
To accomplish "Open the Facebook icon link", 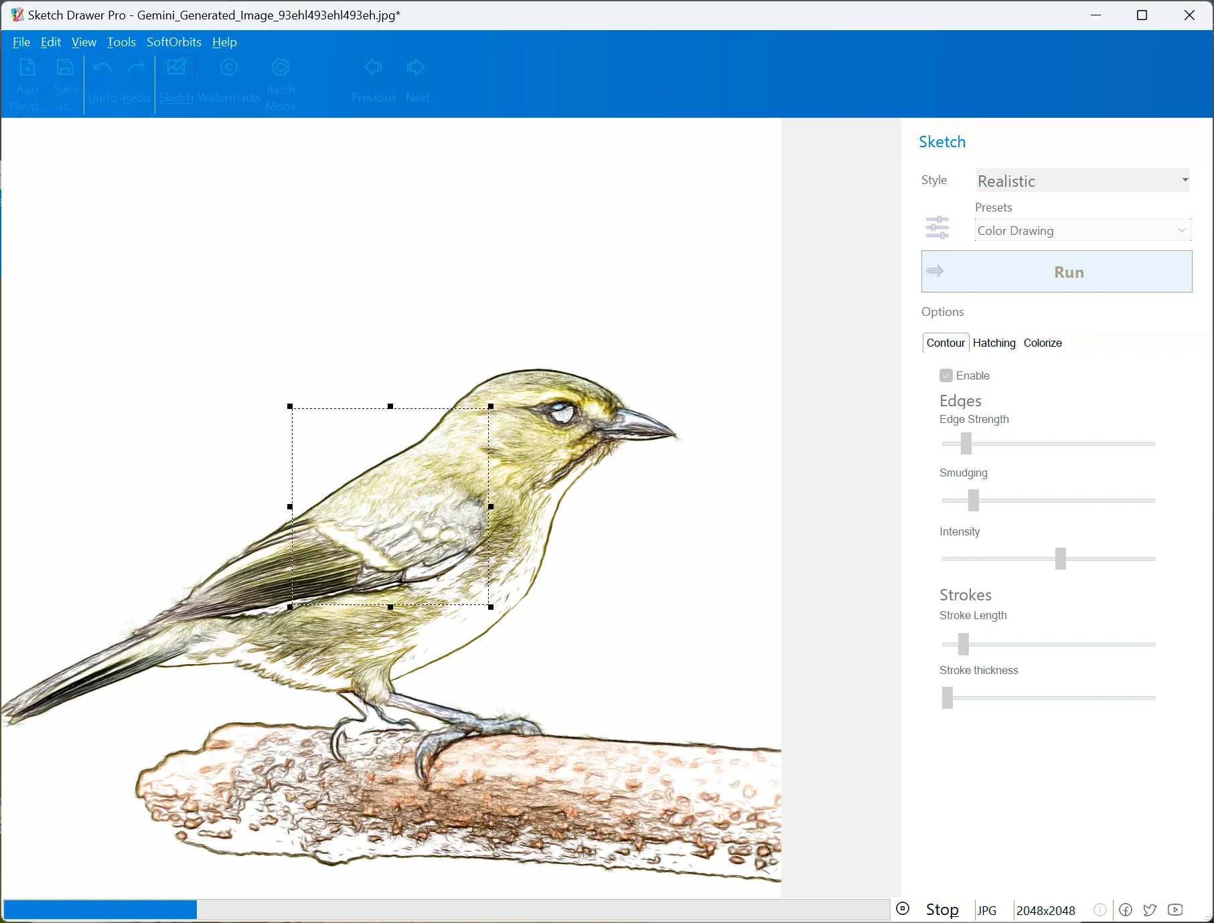I will click(1126, 910).
